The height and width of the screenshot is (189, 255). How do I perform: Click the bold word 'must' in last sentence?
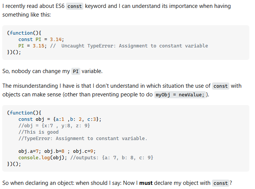[146, 183]
